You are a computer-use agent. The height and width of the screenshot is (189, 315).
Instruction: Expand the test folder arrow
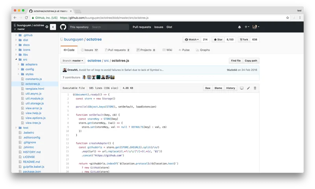point(16,128)
